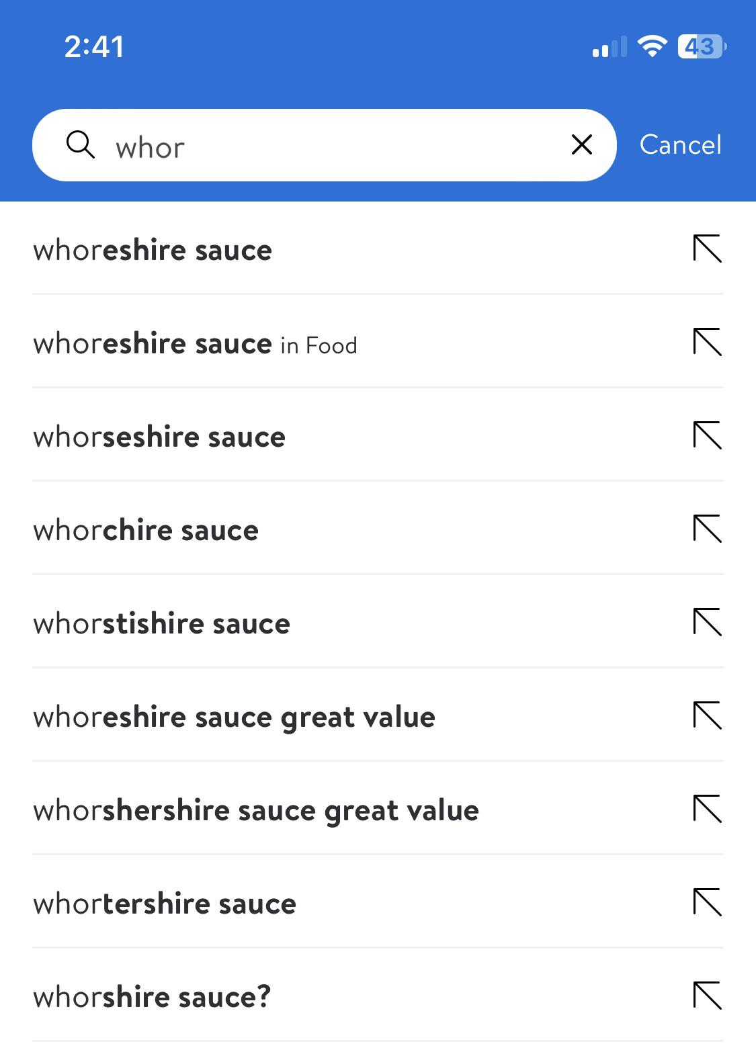Pick the 'whorchire sauce' suggestion
Screen dimensions: 756x1050
tap(146, 531)
